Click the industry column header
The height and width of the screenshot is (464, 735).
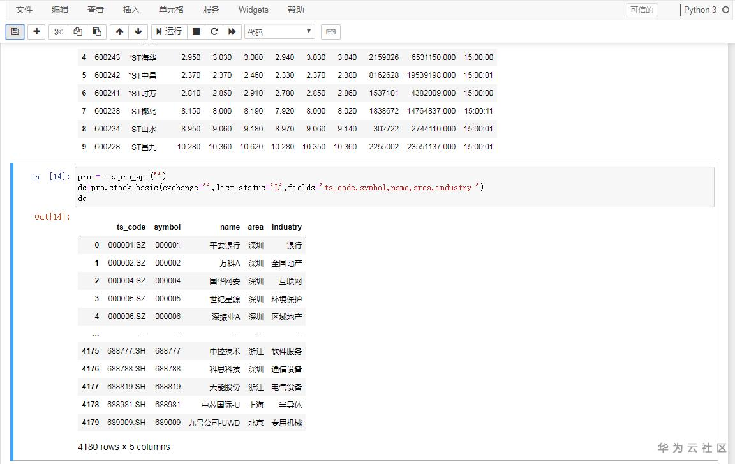point(286,227)
